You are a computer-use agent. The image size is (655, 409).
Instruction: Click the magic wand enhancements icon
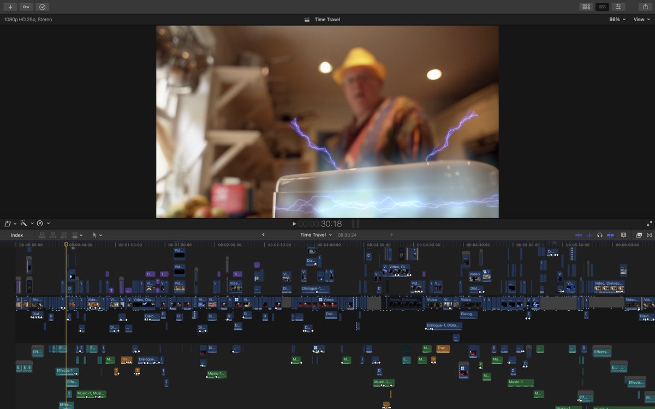(x=24, y=223)
